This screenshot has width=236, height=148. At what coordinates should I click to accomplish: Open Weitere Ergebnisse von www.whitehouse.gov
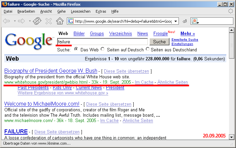[63, 93]
